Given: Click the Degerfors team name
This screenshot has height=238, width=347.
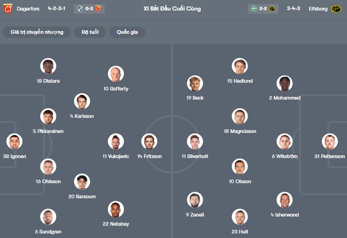Looking at the screenshot, I should coord(28,8).
